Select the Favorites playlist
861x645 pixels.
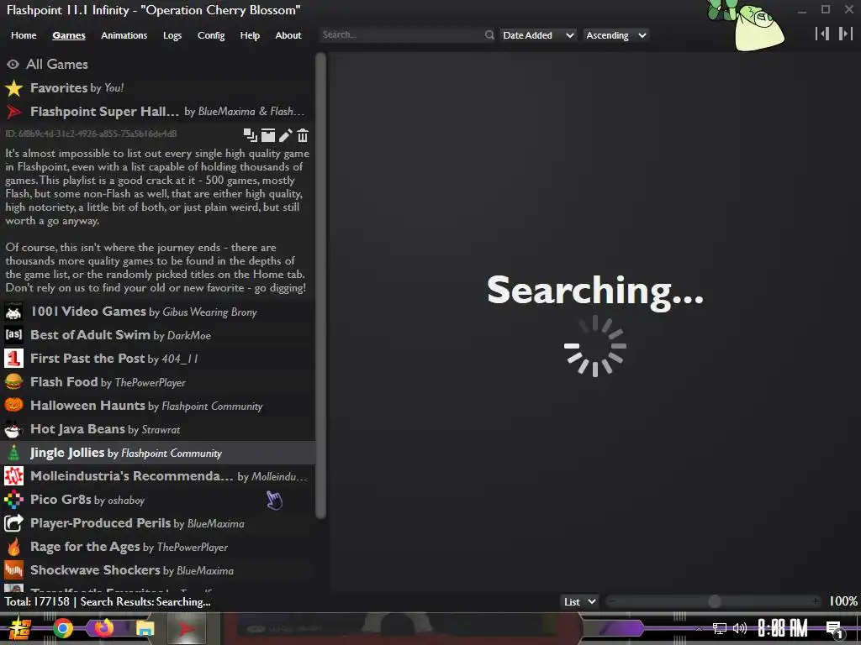[157, 87]
